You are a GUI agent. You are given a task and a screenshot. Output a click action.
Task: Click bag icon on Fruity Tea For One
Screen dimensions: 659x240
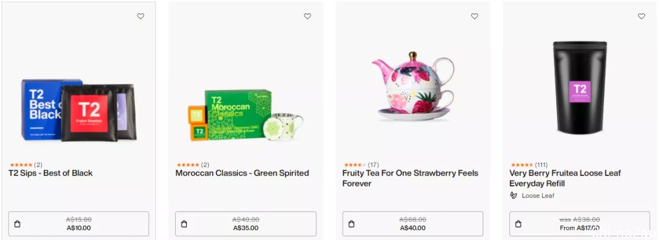pos(351,224)
